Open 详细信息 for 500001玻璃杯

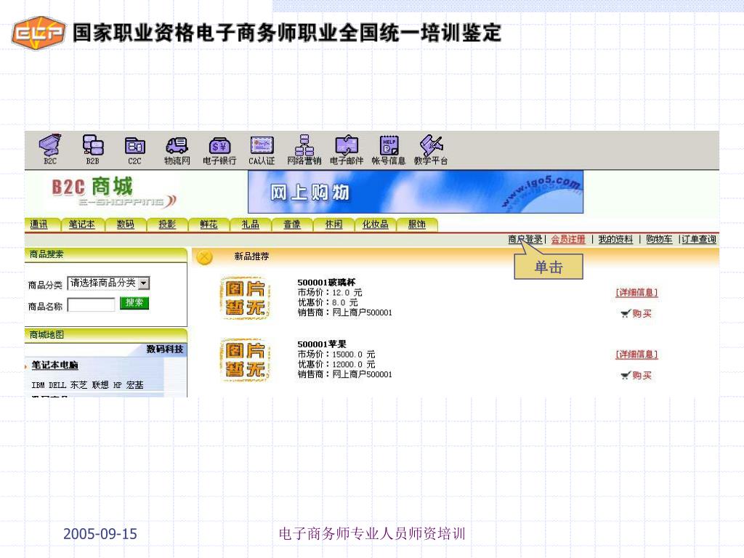(x=636, y=293)
